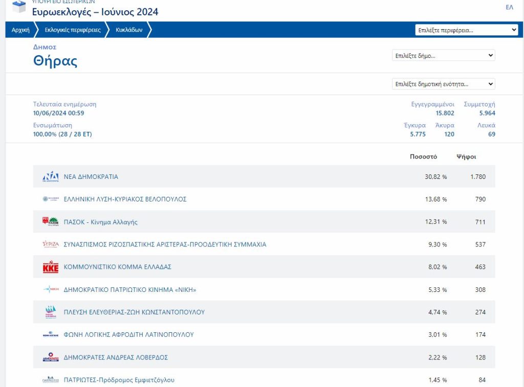The width and height of the screenshot is (524, 387).
Task: Click the 711 vote count
Action: (480, 222)
